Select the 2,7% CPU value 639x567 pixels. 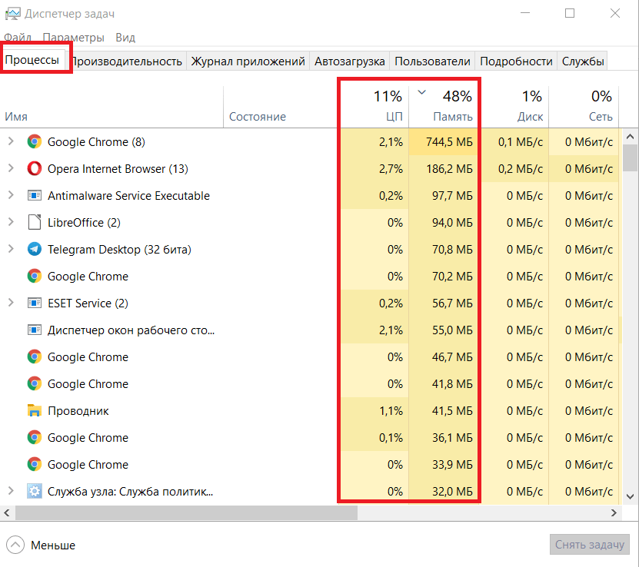click(x=391, y=168)
